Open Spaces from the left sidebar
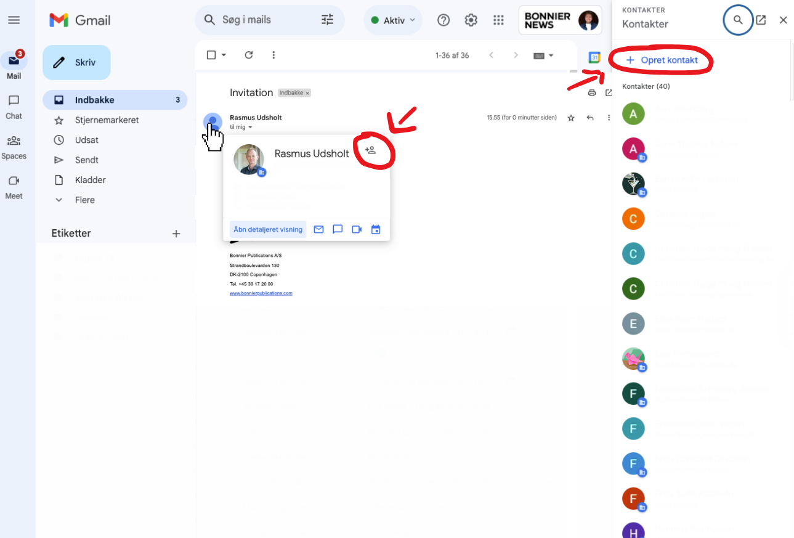 (14, 147)
